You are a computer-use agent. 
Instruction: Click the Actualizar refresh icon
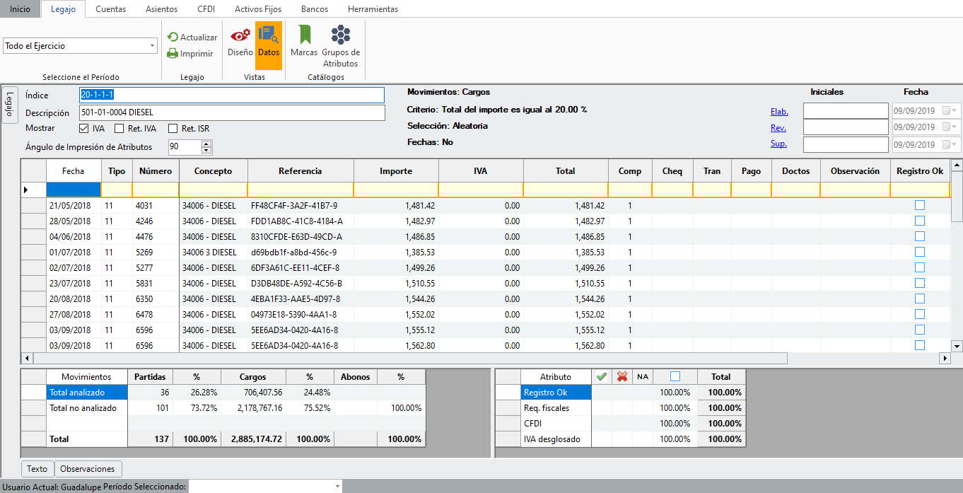pyautogui.click(x=173, y=37)
